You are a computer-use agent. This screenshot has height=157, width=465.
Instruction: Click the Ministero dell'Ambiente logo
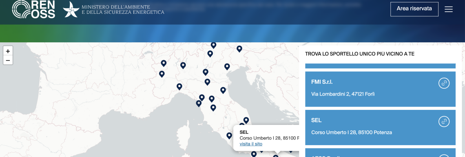click(113, 9)
